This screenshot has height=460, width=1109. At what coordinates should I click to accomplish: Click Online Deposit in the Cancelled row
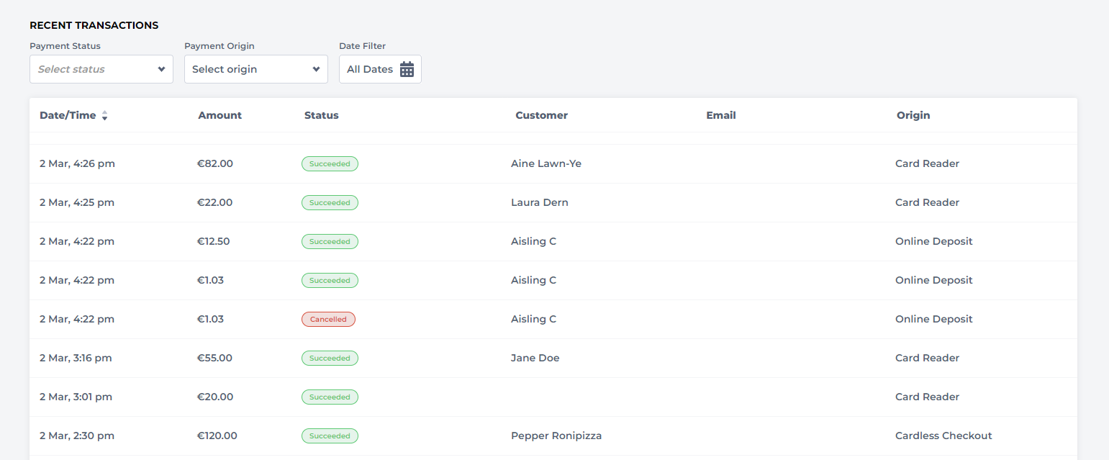click(934, 319)
